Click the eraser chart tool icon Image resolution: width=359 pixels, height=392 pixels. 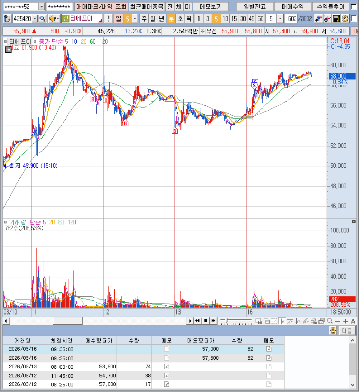(x=314, y=321)
